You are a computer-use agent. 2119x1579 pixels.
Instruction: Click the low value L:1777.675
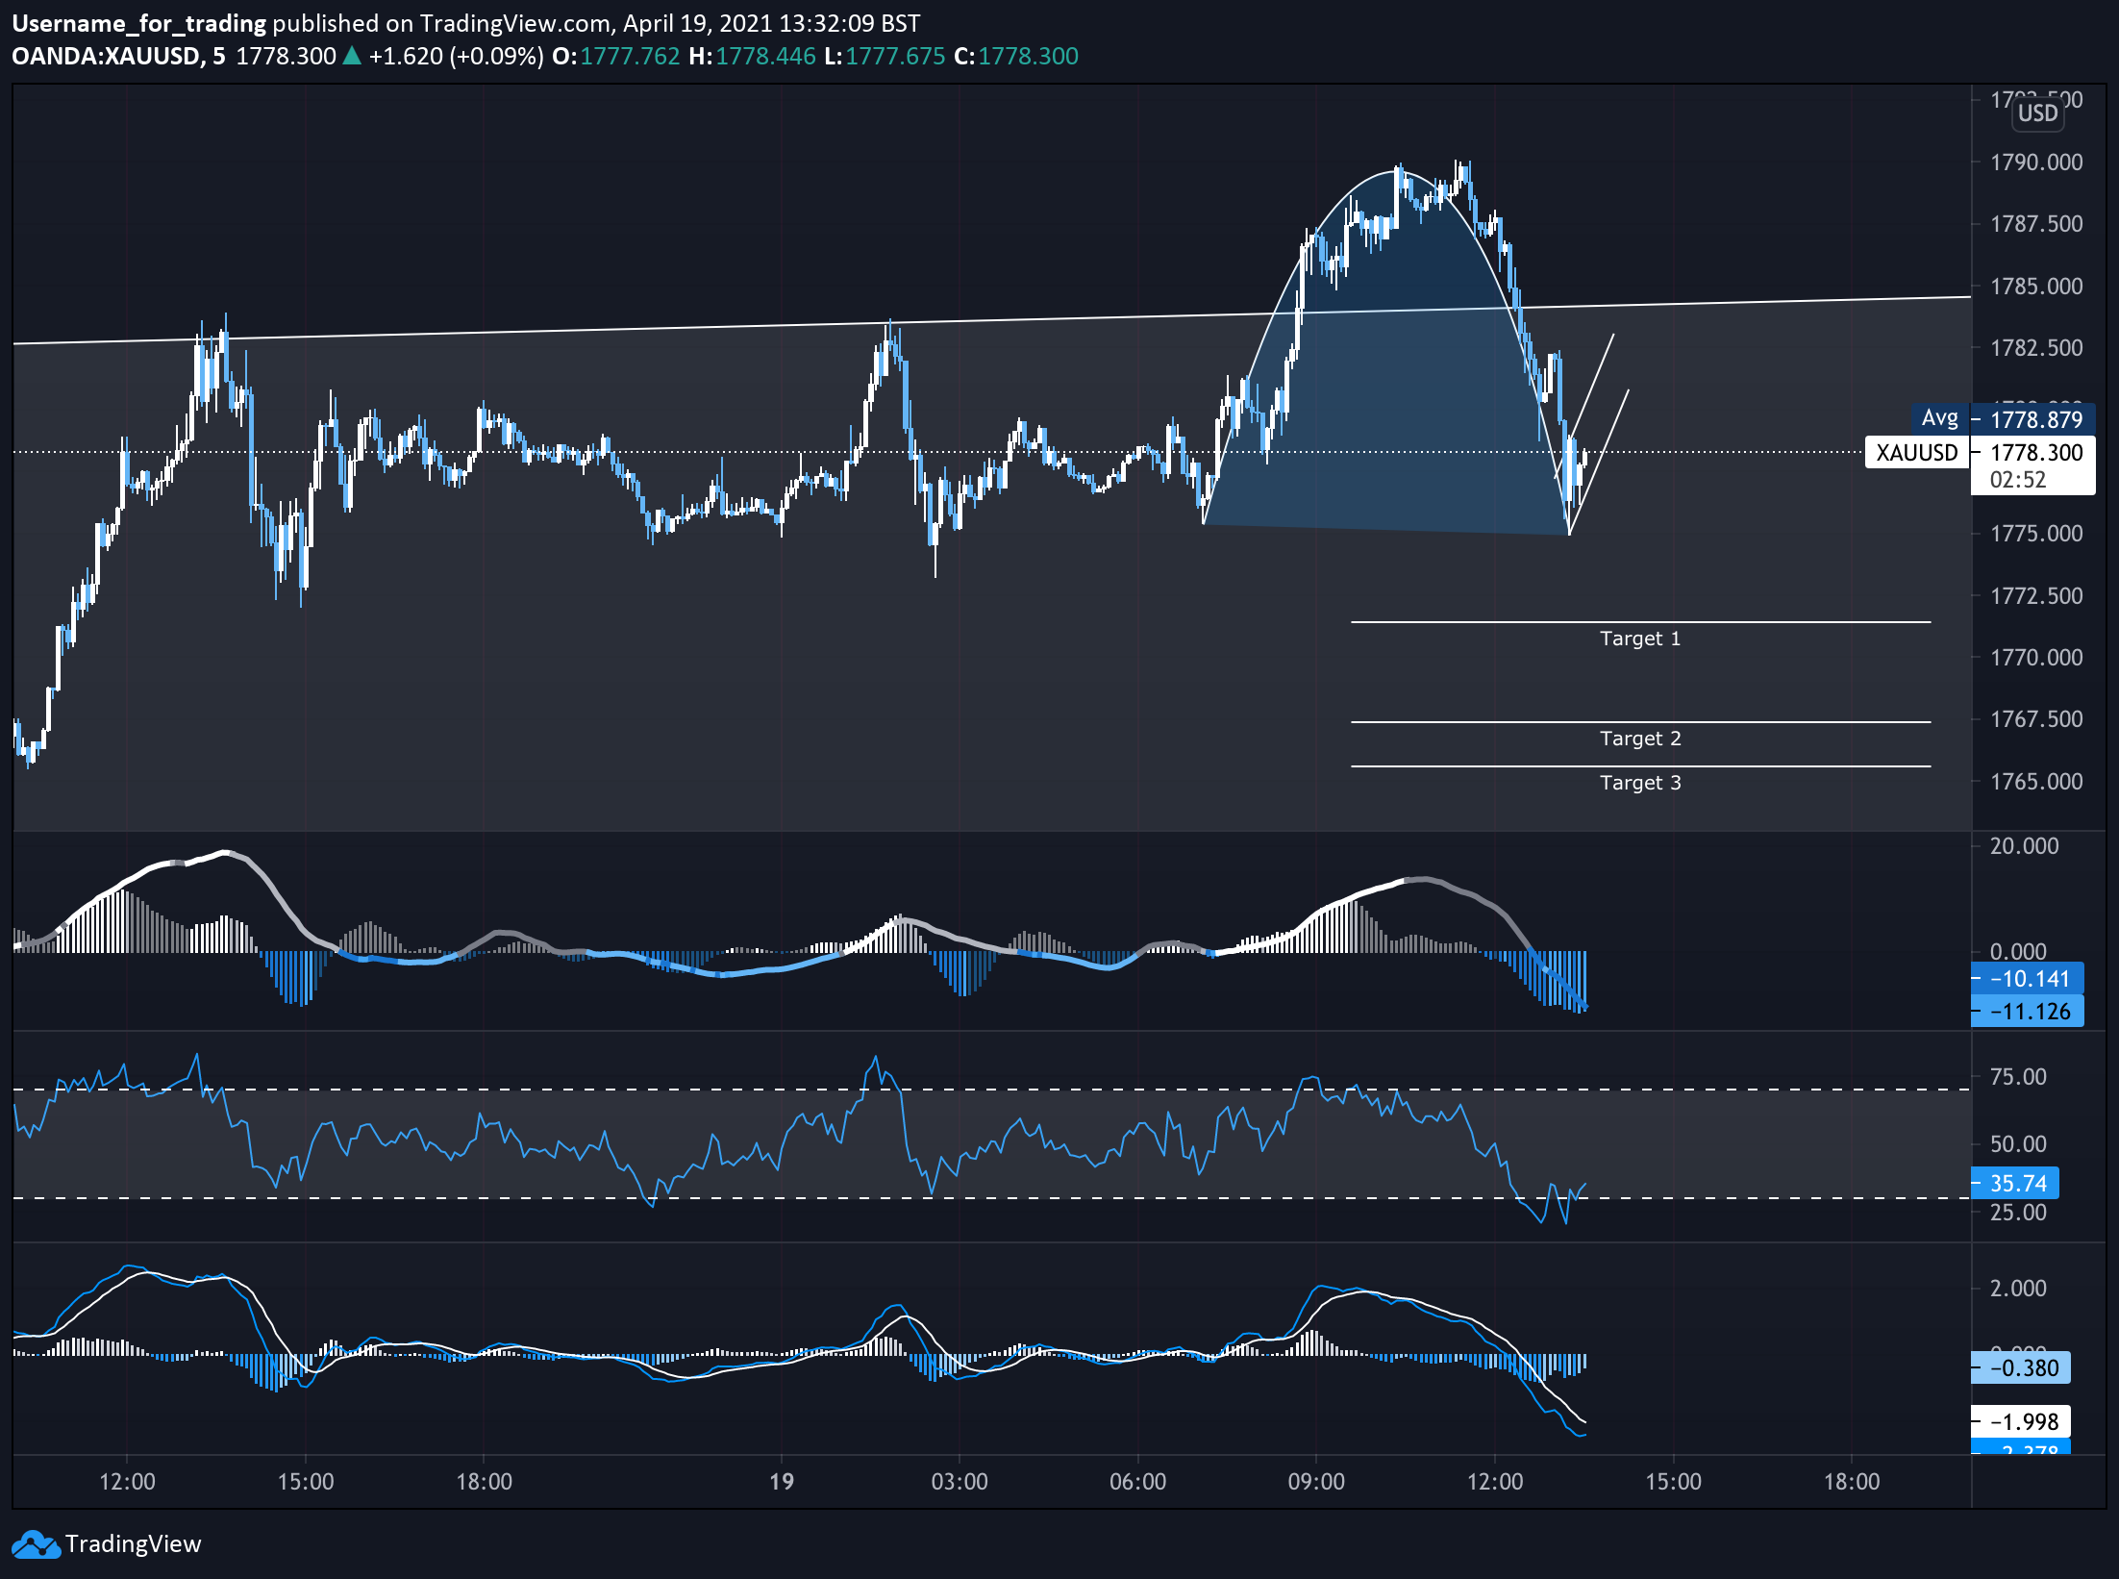[885, 56]
